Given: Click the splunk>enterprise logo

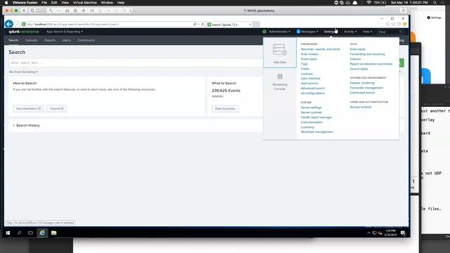Looking at the screenshot, I should point(23,32).
